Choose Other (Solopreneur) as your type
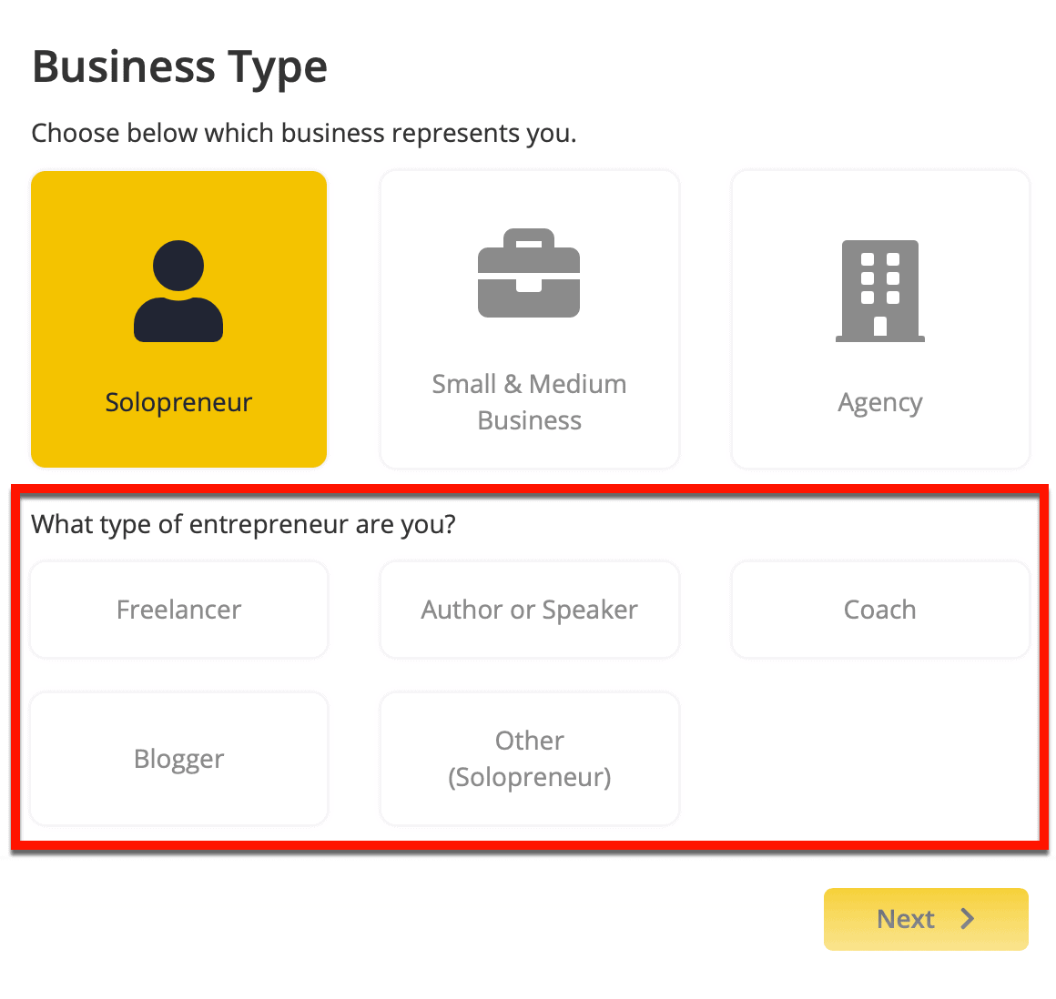The width and height of the screenshot is (1056, 999). click(x=529, y=759)
